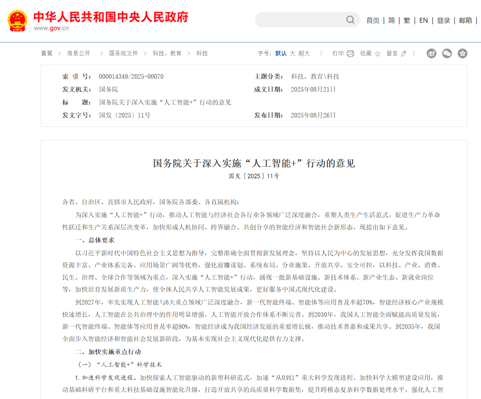Click the national emblem government logo
Image resolution: width=481 pixels, height=399 pixels.
click(18, 21)
